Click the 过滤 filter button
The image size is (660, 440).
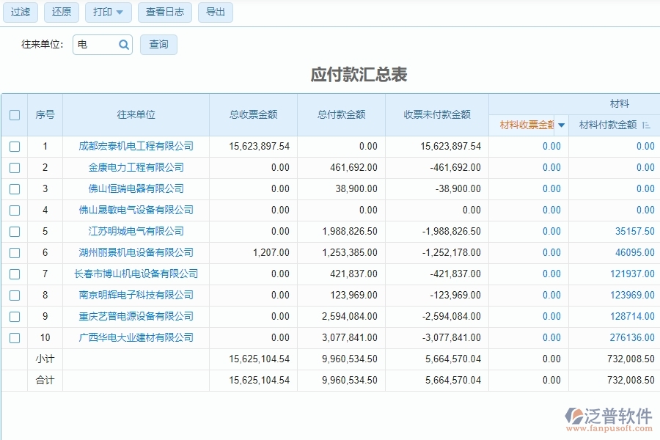point(20,12)
